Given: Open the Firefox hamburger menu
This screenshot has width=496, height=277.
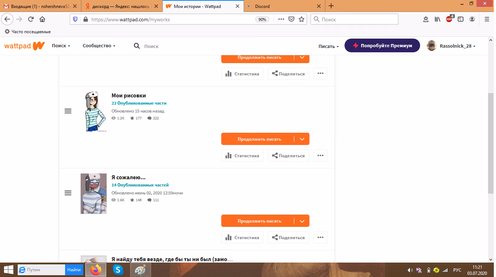Looking at the screenshot, I should pyautogui.click(x=487, y=19).
